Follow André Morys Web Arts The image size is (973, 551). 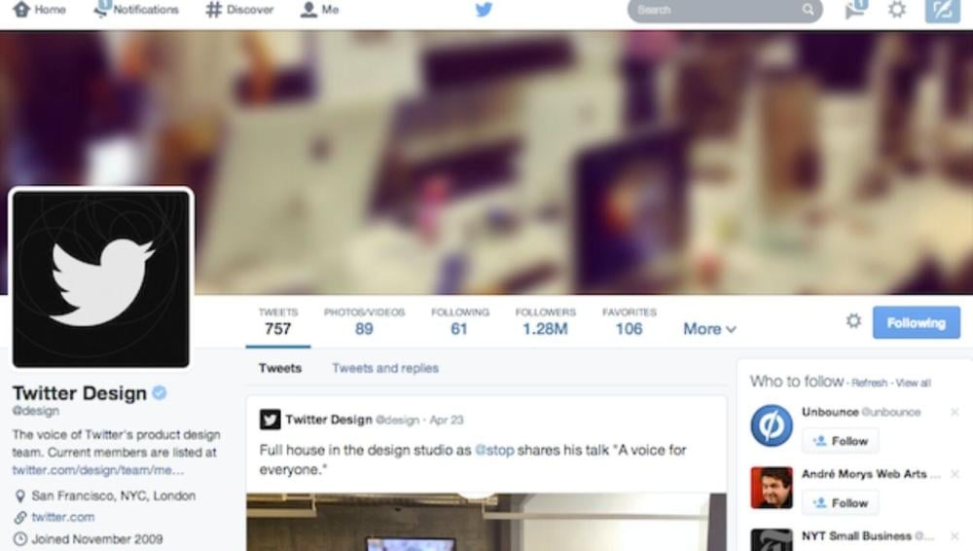[x=841, y=502]
